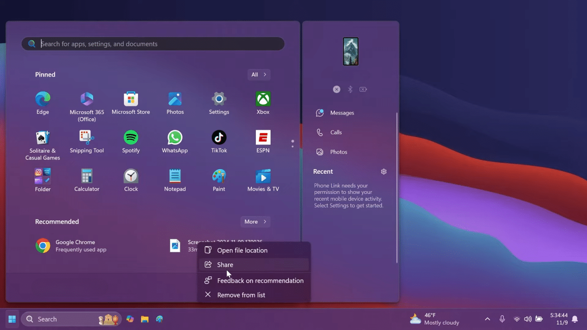Image resolution: width=587 pixels, height=330 pixels.
Task: Open Phone Link settings gear next to Recent
Action: (x=384, y=171)
